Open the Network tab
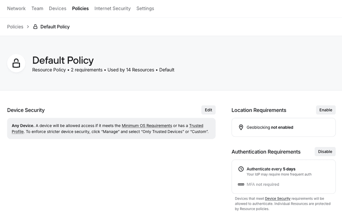The width and height of the screenshot is (342, 215). pos(16,9)
